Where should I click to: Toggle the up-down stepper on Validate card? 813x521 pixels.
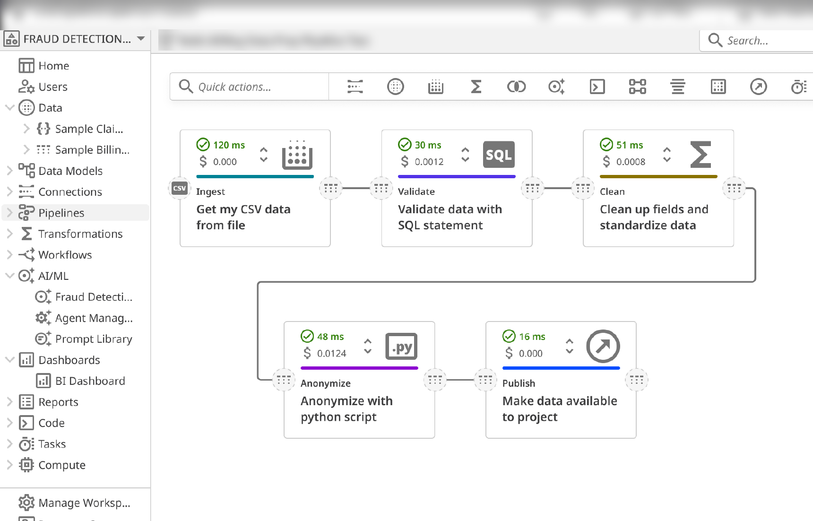click(465, 154)
